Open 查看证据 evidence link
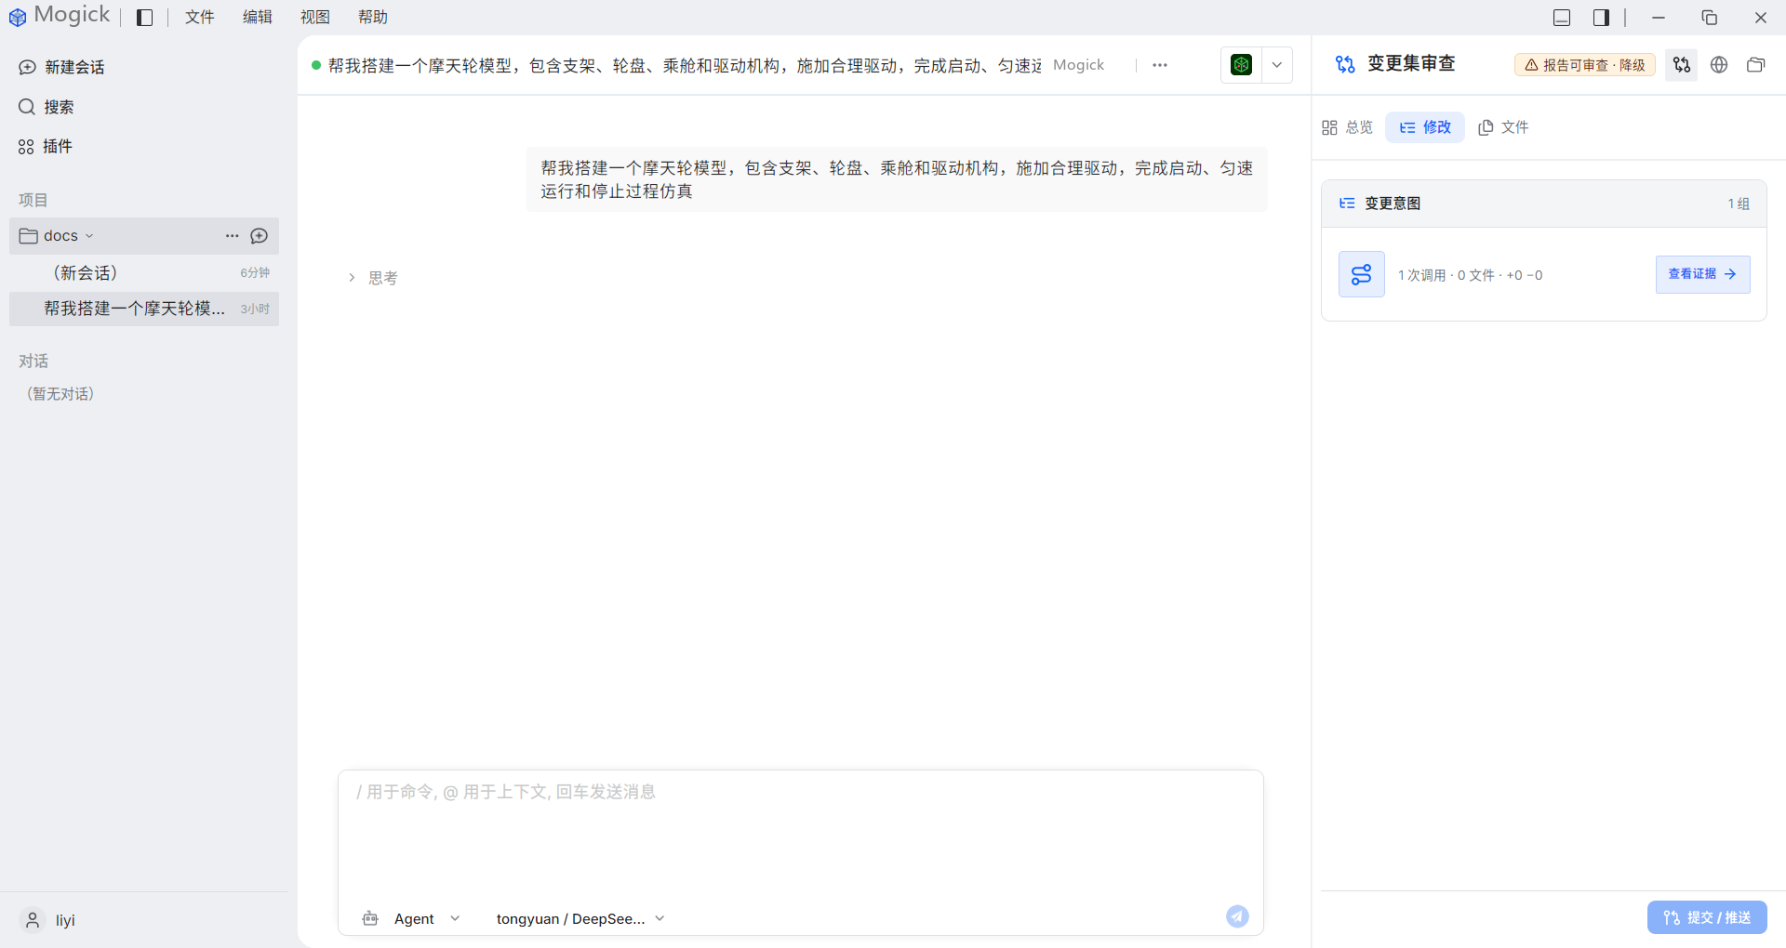Viewport: 1786px width, 948px height. [1702, 274]
